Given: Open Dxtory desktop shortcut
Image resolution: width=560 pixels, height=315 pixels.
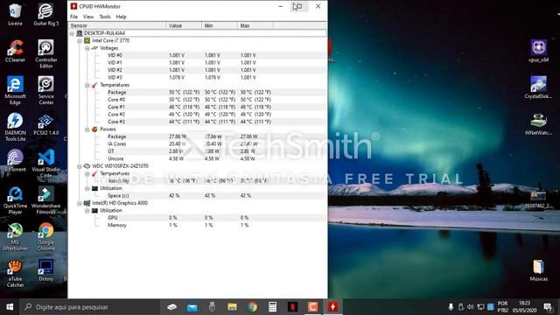Looking at the screenshot, I should point(46,270).
